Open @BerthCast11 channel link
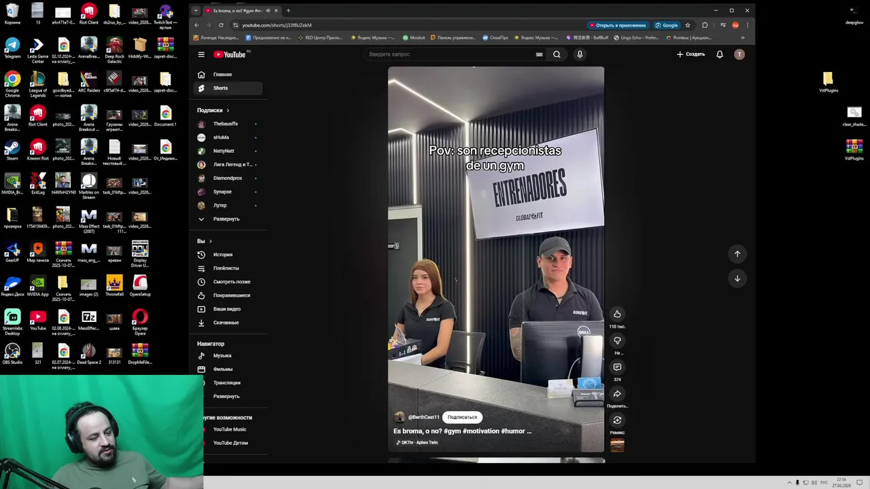The height and width of the screenshot is (489, 870). tap(423, 417)
